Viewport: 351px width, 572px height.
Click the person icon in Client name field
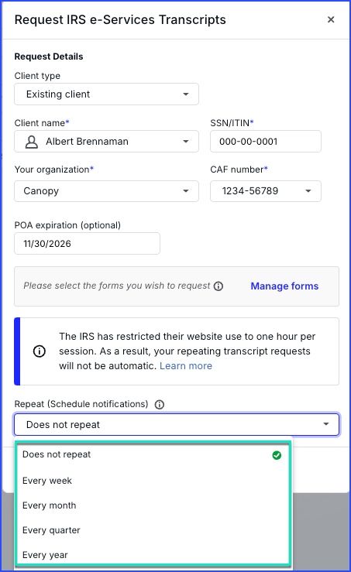pos(32,142)
